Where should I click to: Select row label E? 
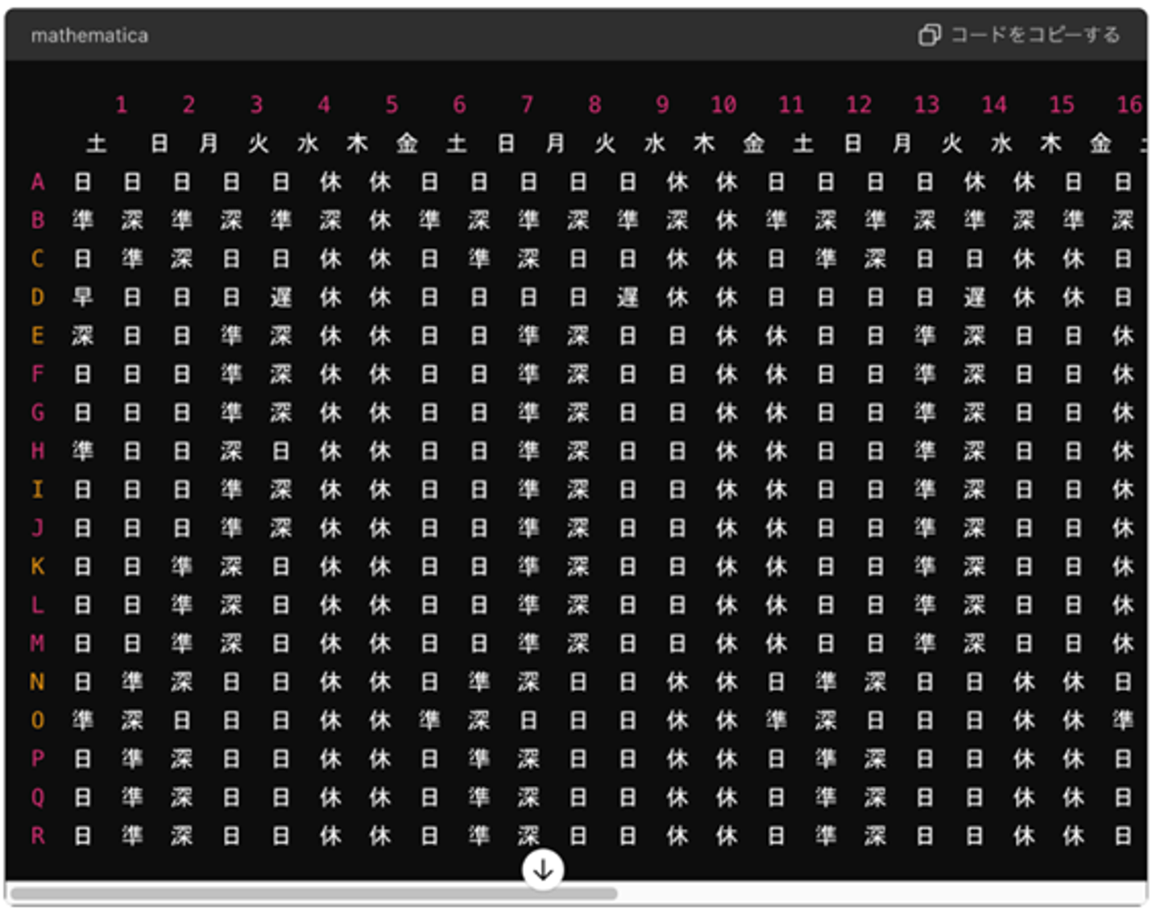pos(37,335)
